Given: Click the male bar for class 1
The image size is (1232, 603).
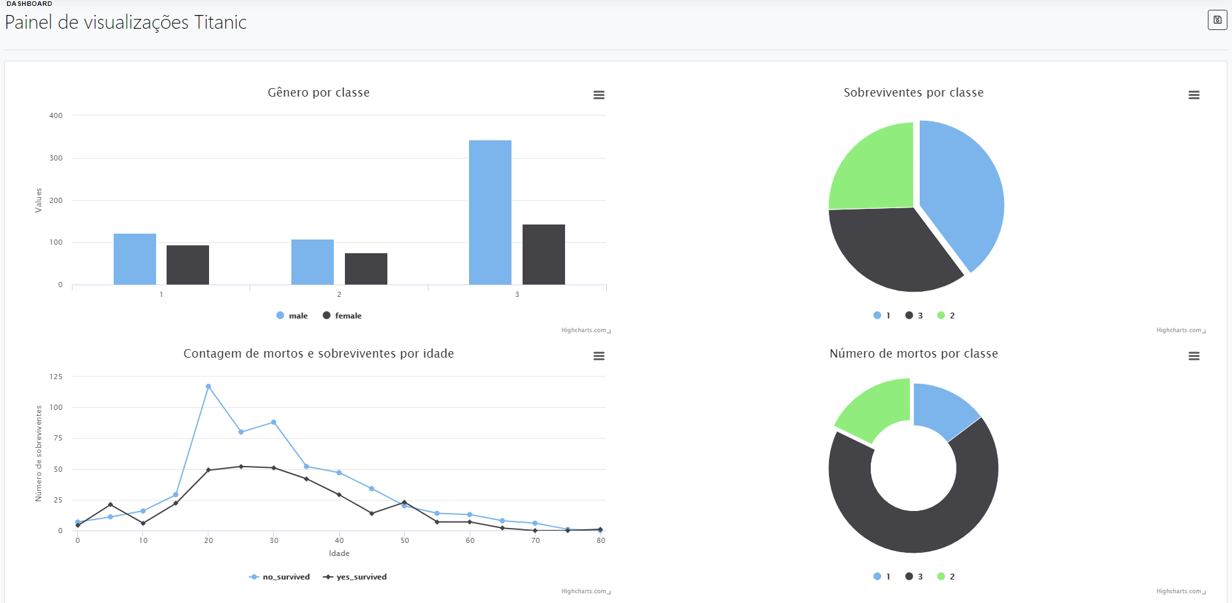Looking at the screenshot, I should tap(135, 259).
